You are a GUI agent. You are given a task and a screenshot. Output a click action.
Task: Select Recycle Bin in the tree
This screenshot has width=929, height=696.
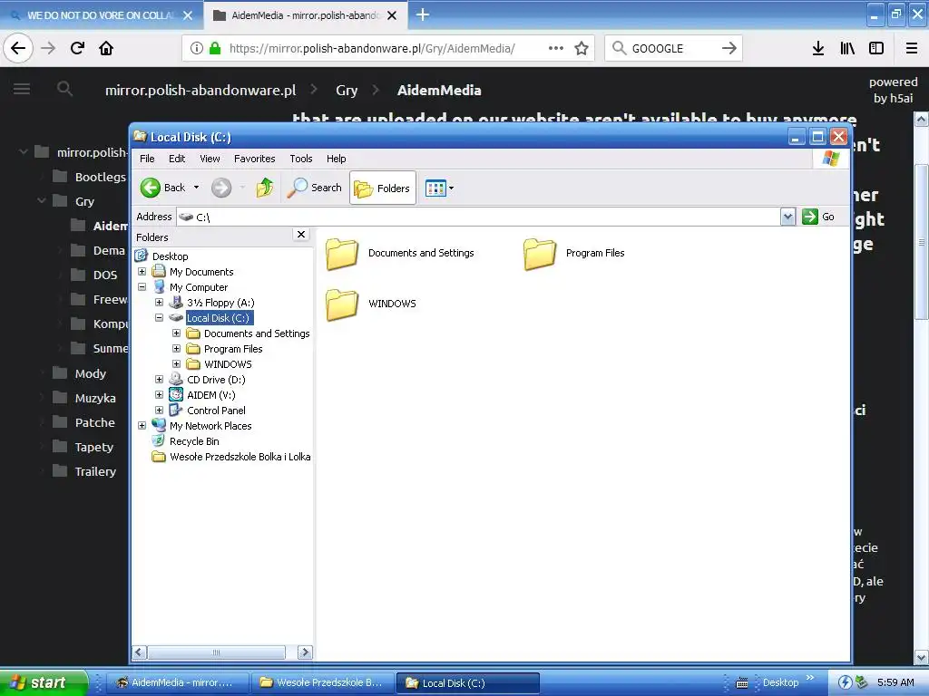(194, 441)
